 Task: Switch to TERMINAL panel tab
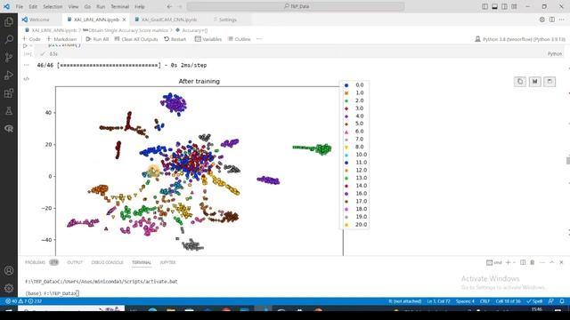coord(142,262)
